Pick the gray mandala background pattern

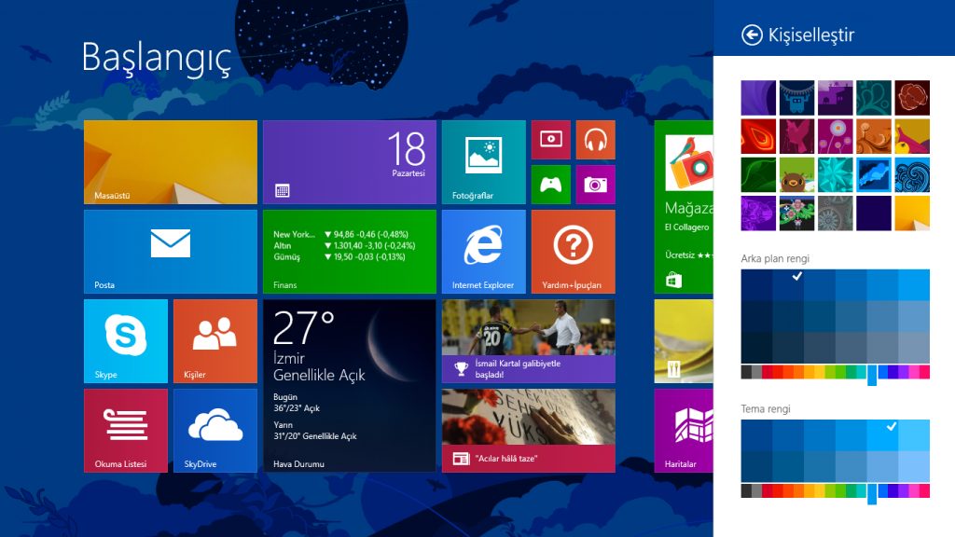835,213
